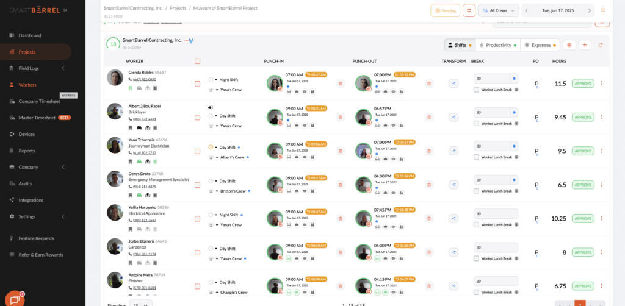Image resolution: width=625 pixels, height=306 pixels.
Task: Click transform icon in Yana Tcharnaia row
Action: 453,151
